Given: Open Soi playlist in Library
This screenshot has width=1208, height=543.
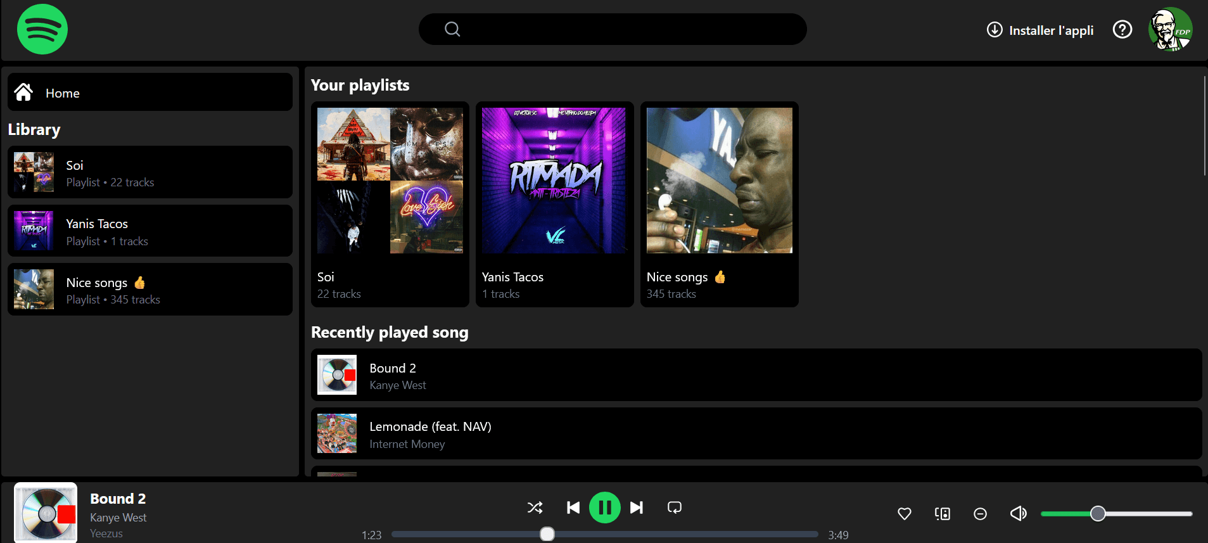Looking at the screenshot, I should tap(150, 172).
